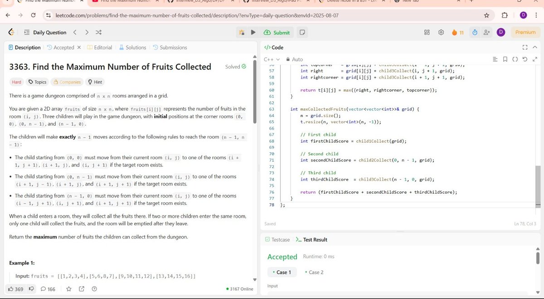Show the Topics tag
Image resolution: width=544 pixels, height=299 pixels.
(37, 82)
